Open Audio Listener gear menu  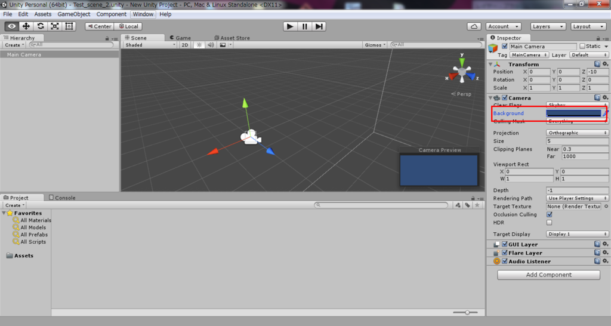tap(605, 262)
